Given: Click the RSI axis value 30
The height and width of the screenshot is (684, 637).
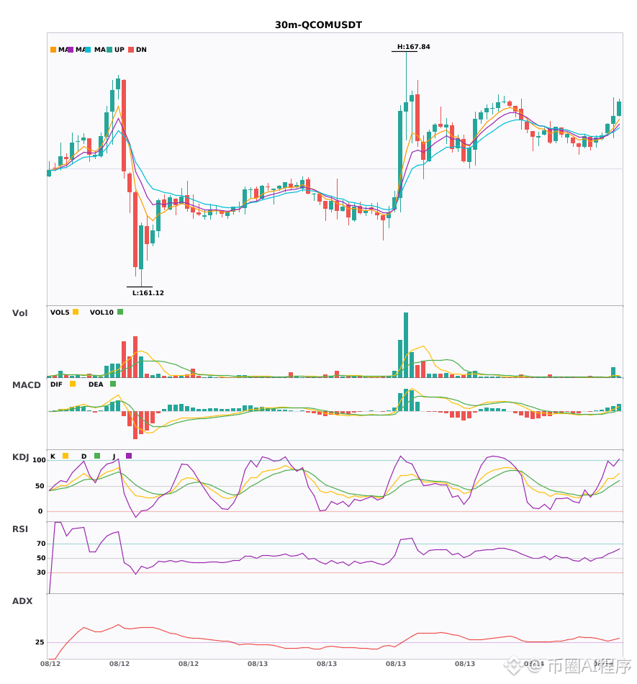Looking at the screenshot, I should tap(41, 572).
